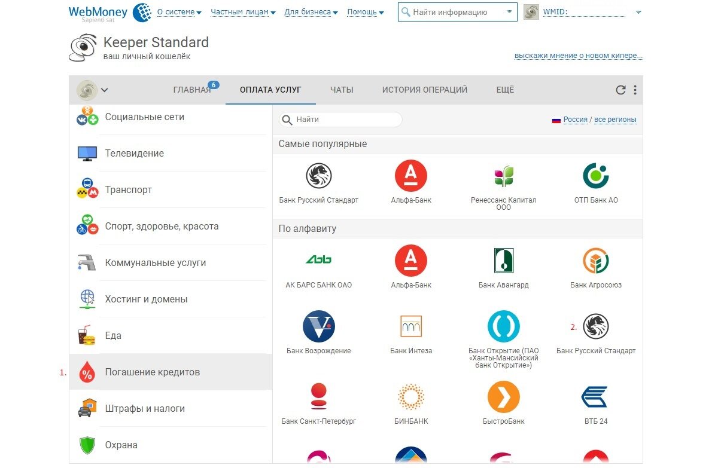Select Банк Русский Стандарт in По алфавиту
This screenshot has width=718, height=468.
pyautogui.click(x=596, y=326)
